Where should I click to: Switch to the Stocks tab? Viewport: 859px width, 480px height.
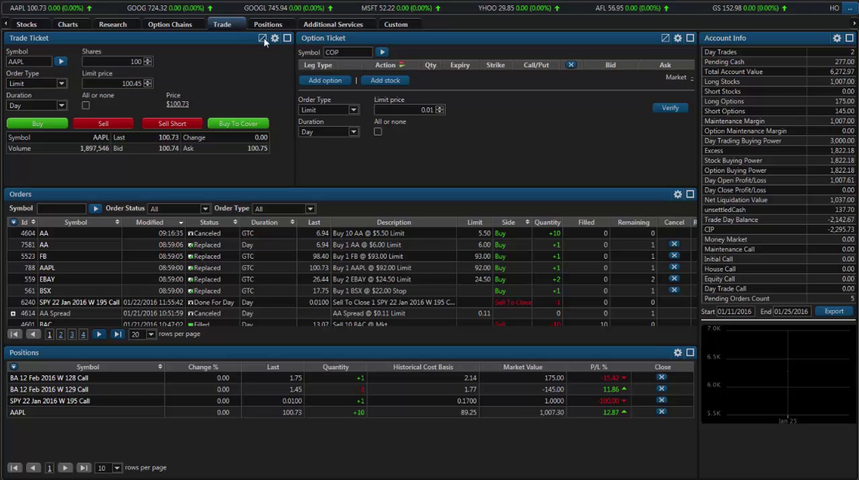click(x=26, y=25)
